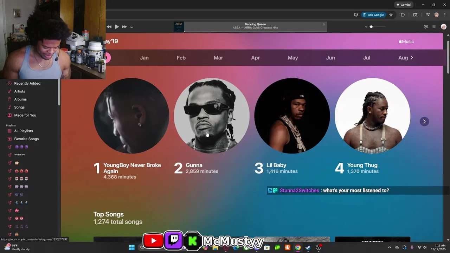The image size is (450, 253).
Task: Click the Lil Baby artist name
Action: 276,165
